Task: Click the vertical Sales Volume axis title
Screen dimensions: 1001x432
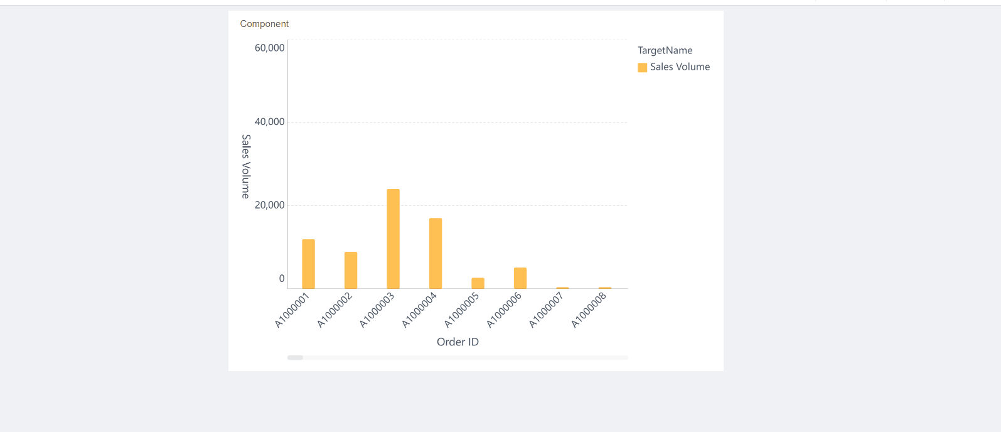Action: click(246, 166)
